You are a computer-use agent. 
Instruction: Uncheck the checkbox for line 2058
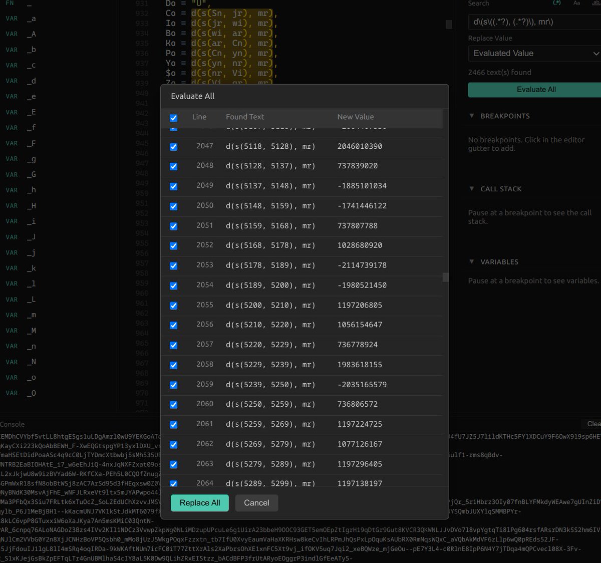coord(173,365)
